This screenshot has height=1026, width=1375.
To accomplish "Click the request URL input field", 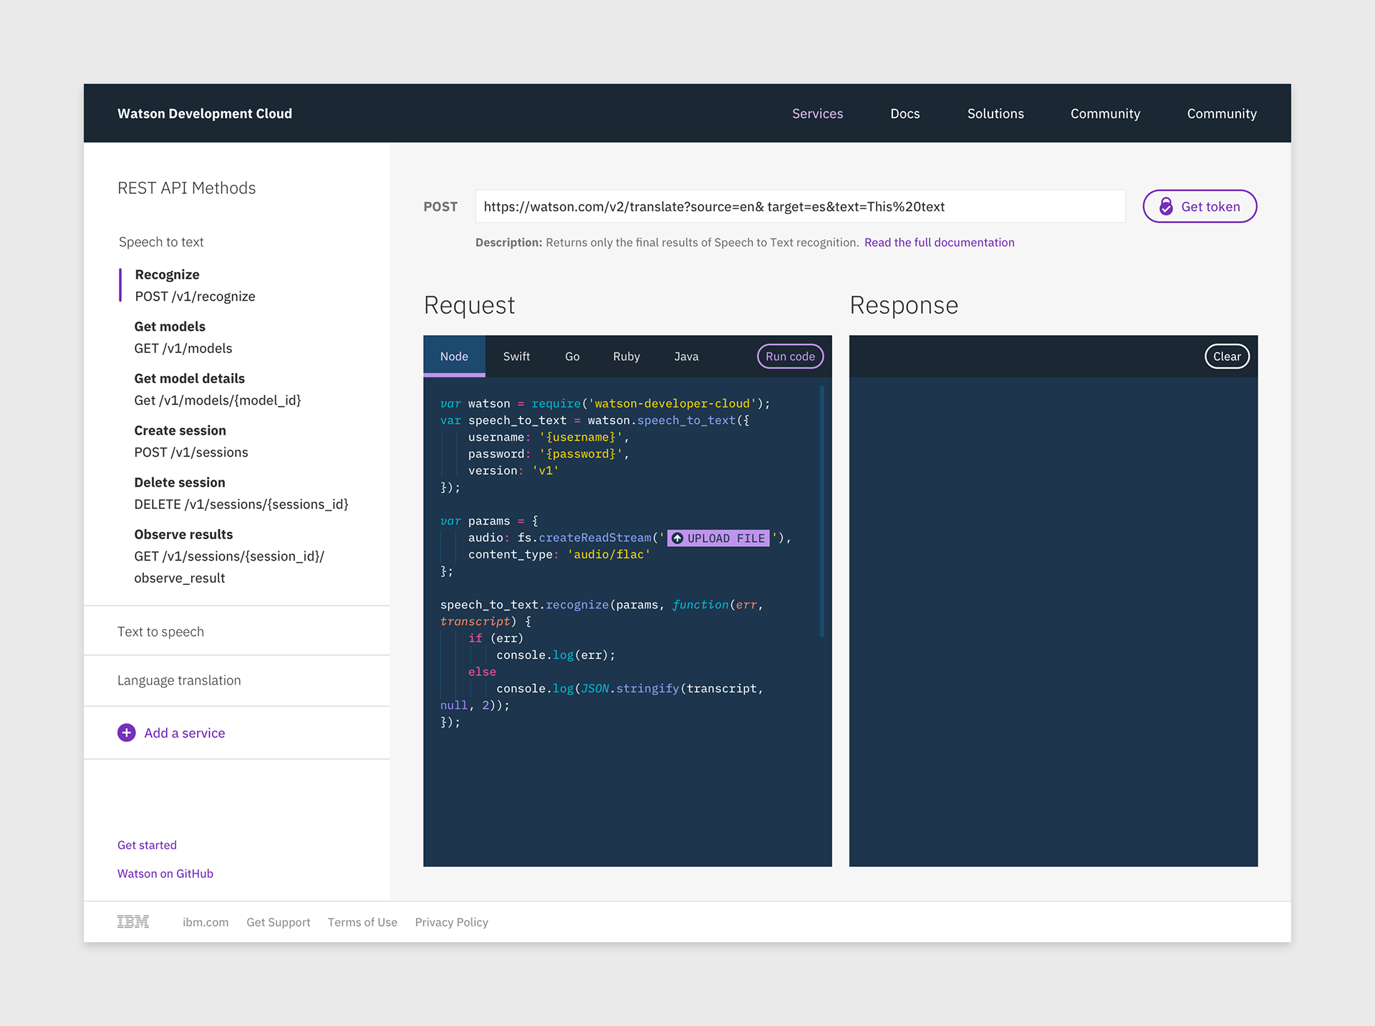I will click(x=800, y=206).
